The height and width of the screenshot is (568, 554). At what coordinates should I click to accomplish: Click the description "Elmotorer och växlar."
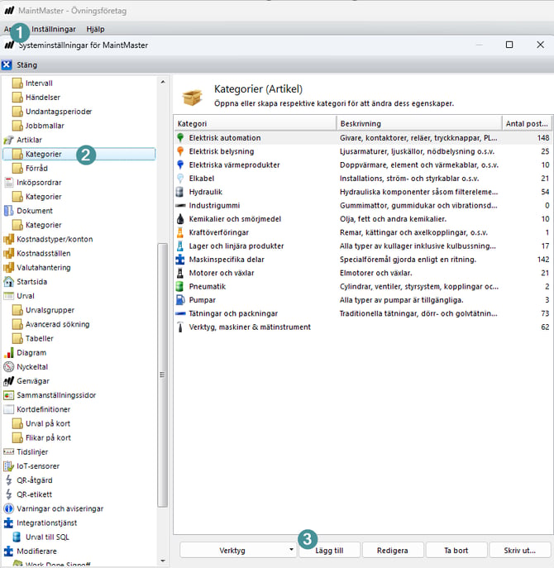(x=375, y=273)
